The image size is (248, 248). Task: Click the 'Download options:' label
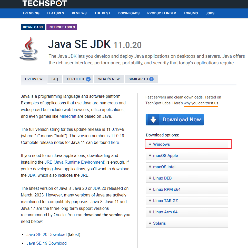pyautogui.click(x=162, y=135)
